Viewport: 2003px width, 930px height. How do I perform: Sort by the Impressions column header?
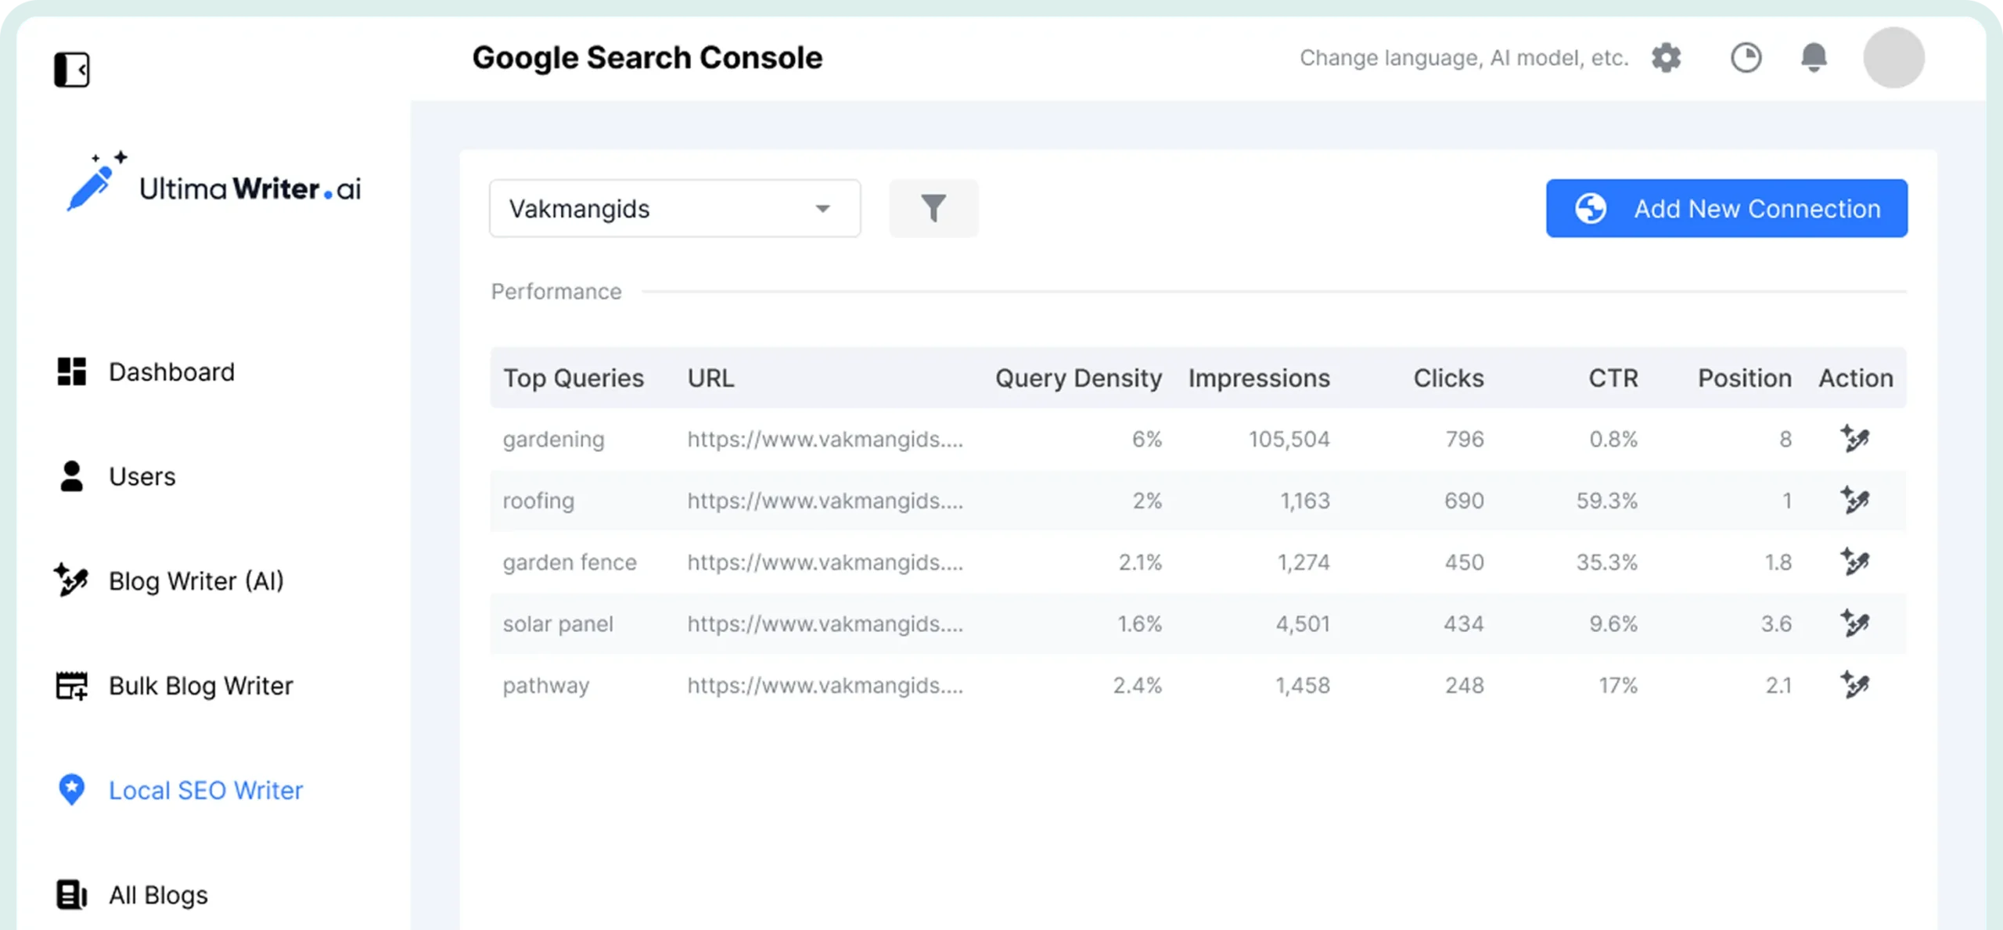coord(1259,378)
